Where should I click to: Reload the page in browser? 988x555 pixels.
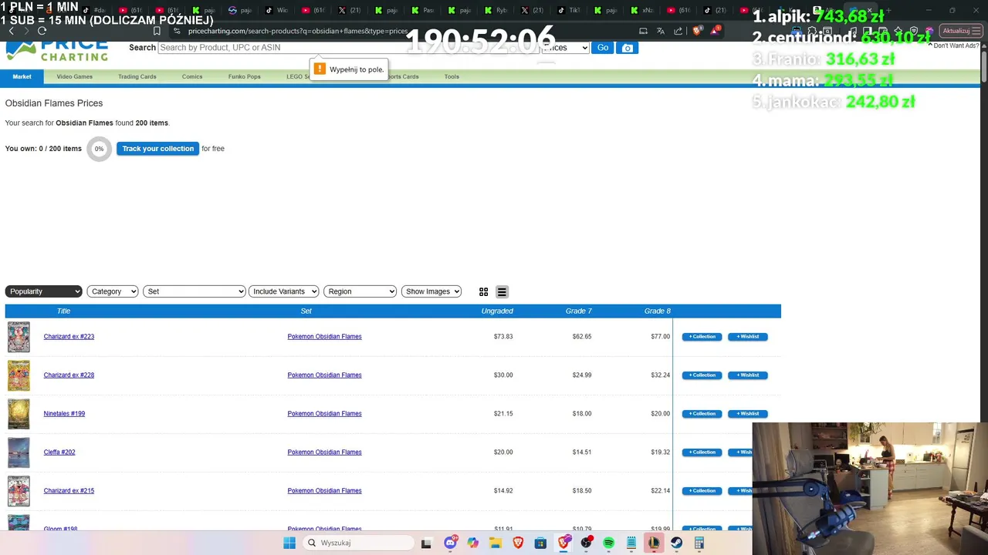(x=42, y=31)
